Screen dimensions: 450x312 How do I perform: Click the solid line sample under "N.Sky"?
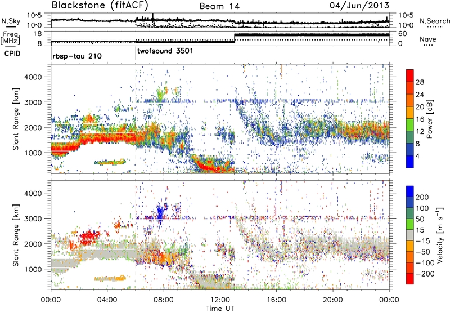11,26
